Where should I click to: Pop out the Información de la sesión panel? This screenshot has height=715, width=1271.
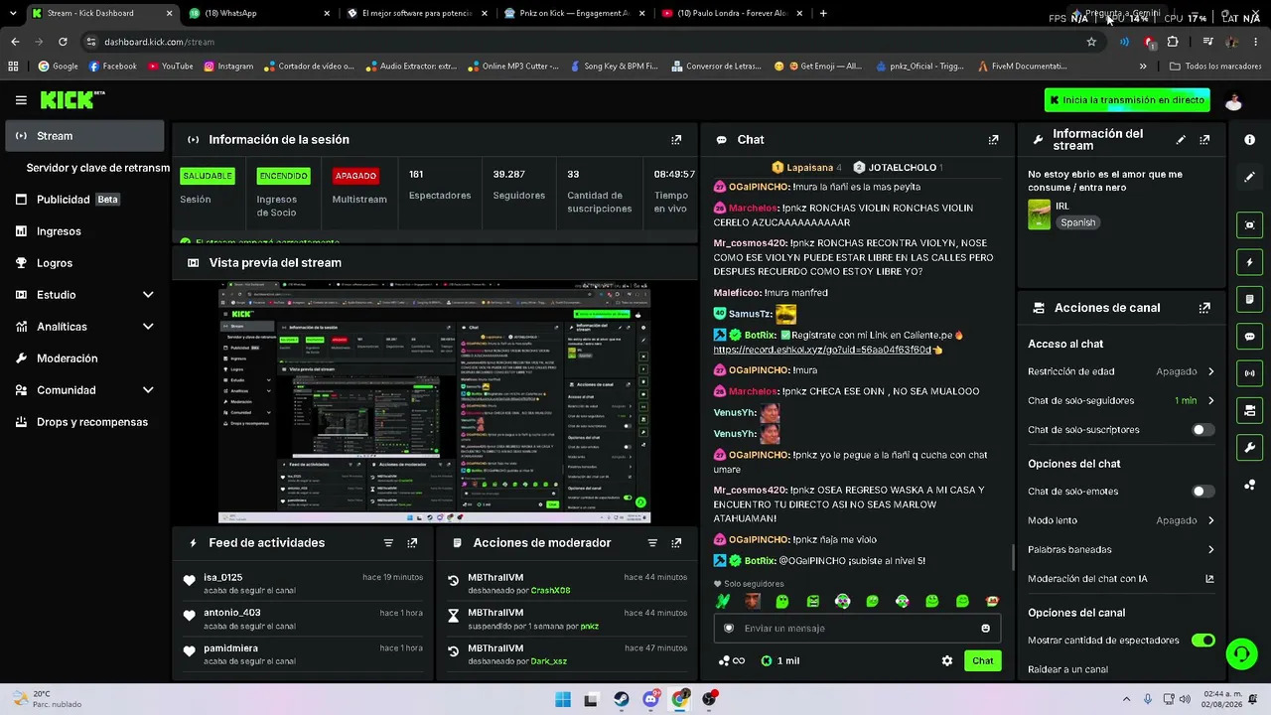pos(676,140)
